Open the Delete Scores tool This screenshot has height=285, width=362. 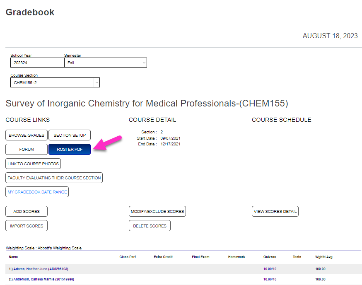tap(150, 225)
